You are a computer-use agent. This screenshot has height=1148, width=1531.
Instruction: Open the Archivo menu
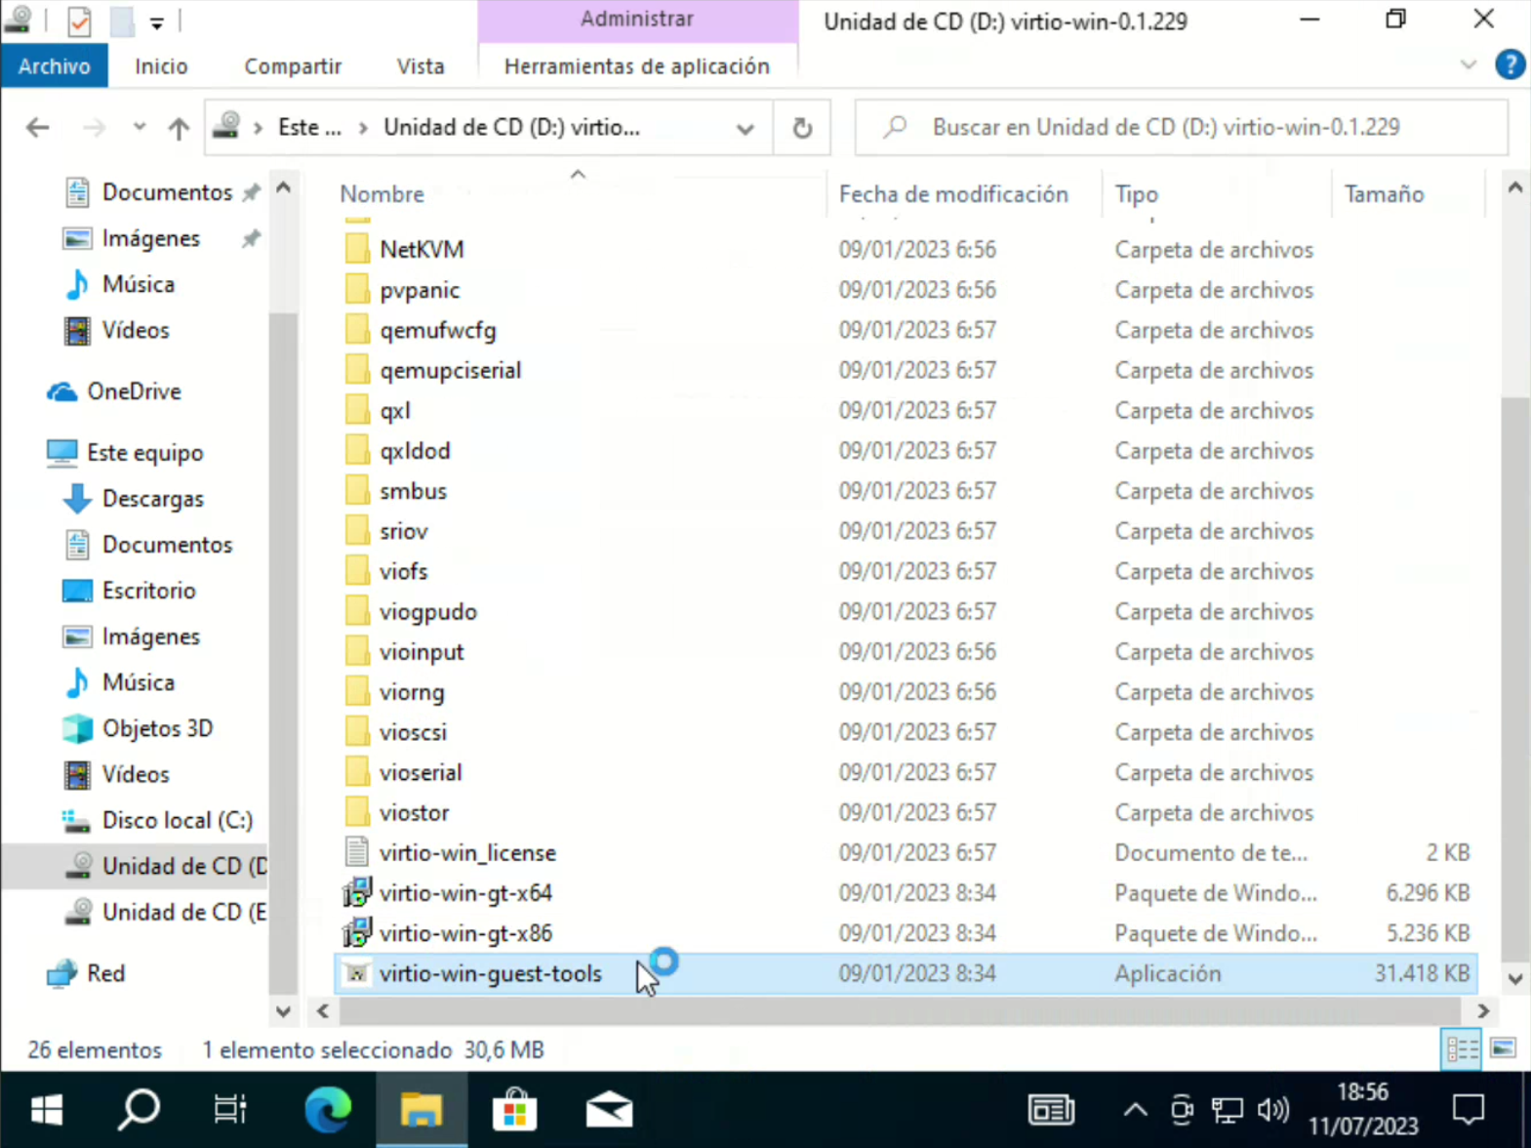55,66
